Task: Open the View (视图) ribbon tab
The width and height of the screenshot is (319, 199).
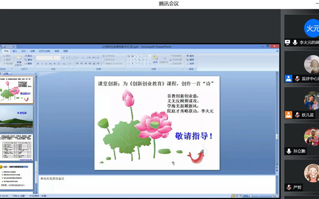Action: (65, 51)
